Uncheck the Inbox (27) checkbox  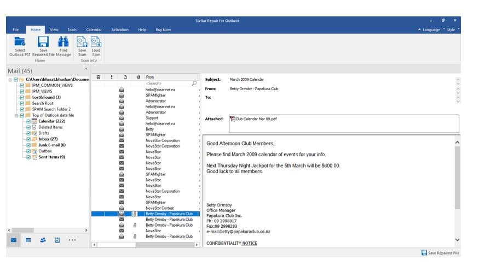(x=28, y=139)
